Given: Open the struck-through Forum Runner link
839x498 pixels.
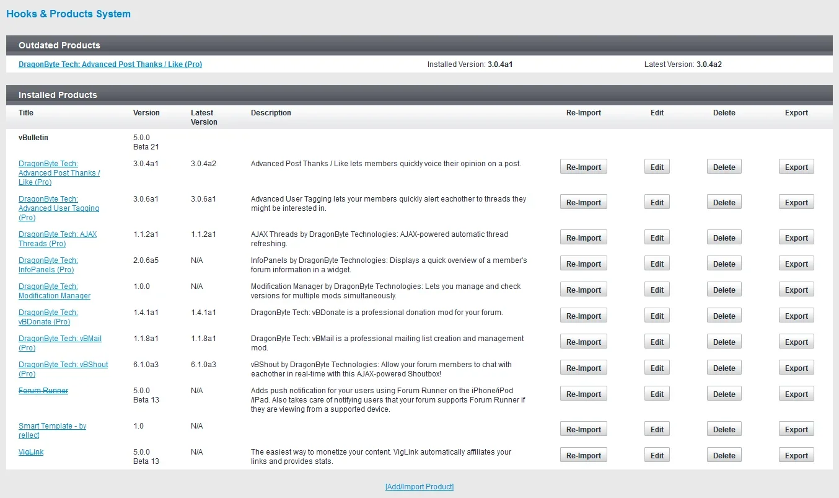Looking at the screenshot, I should click(43, 391).
